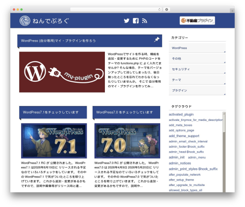Open the WordPress 7.1 thumbnail image
Viewport: 245px width, 207px height.
point(54,141)
